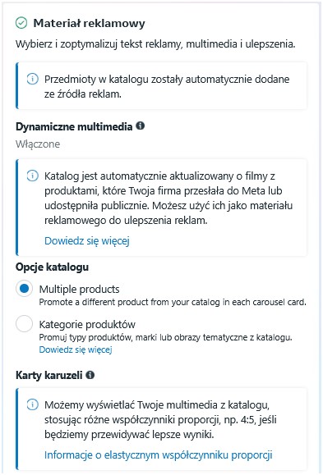Click the Promote a different product description
The image size is (323, 475).
click(173, 302)
